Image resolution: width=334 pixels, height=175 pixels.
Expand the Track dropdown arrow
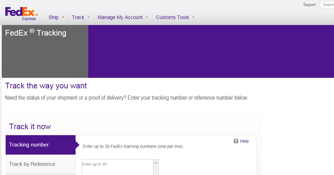[89, 17]
